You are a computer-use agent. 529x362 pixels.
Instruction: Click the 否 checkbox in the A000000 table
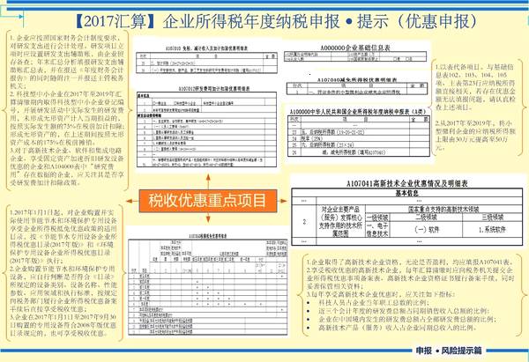406,59
